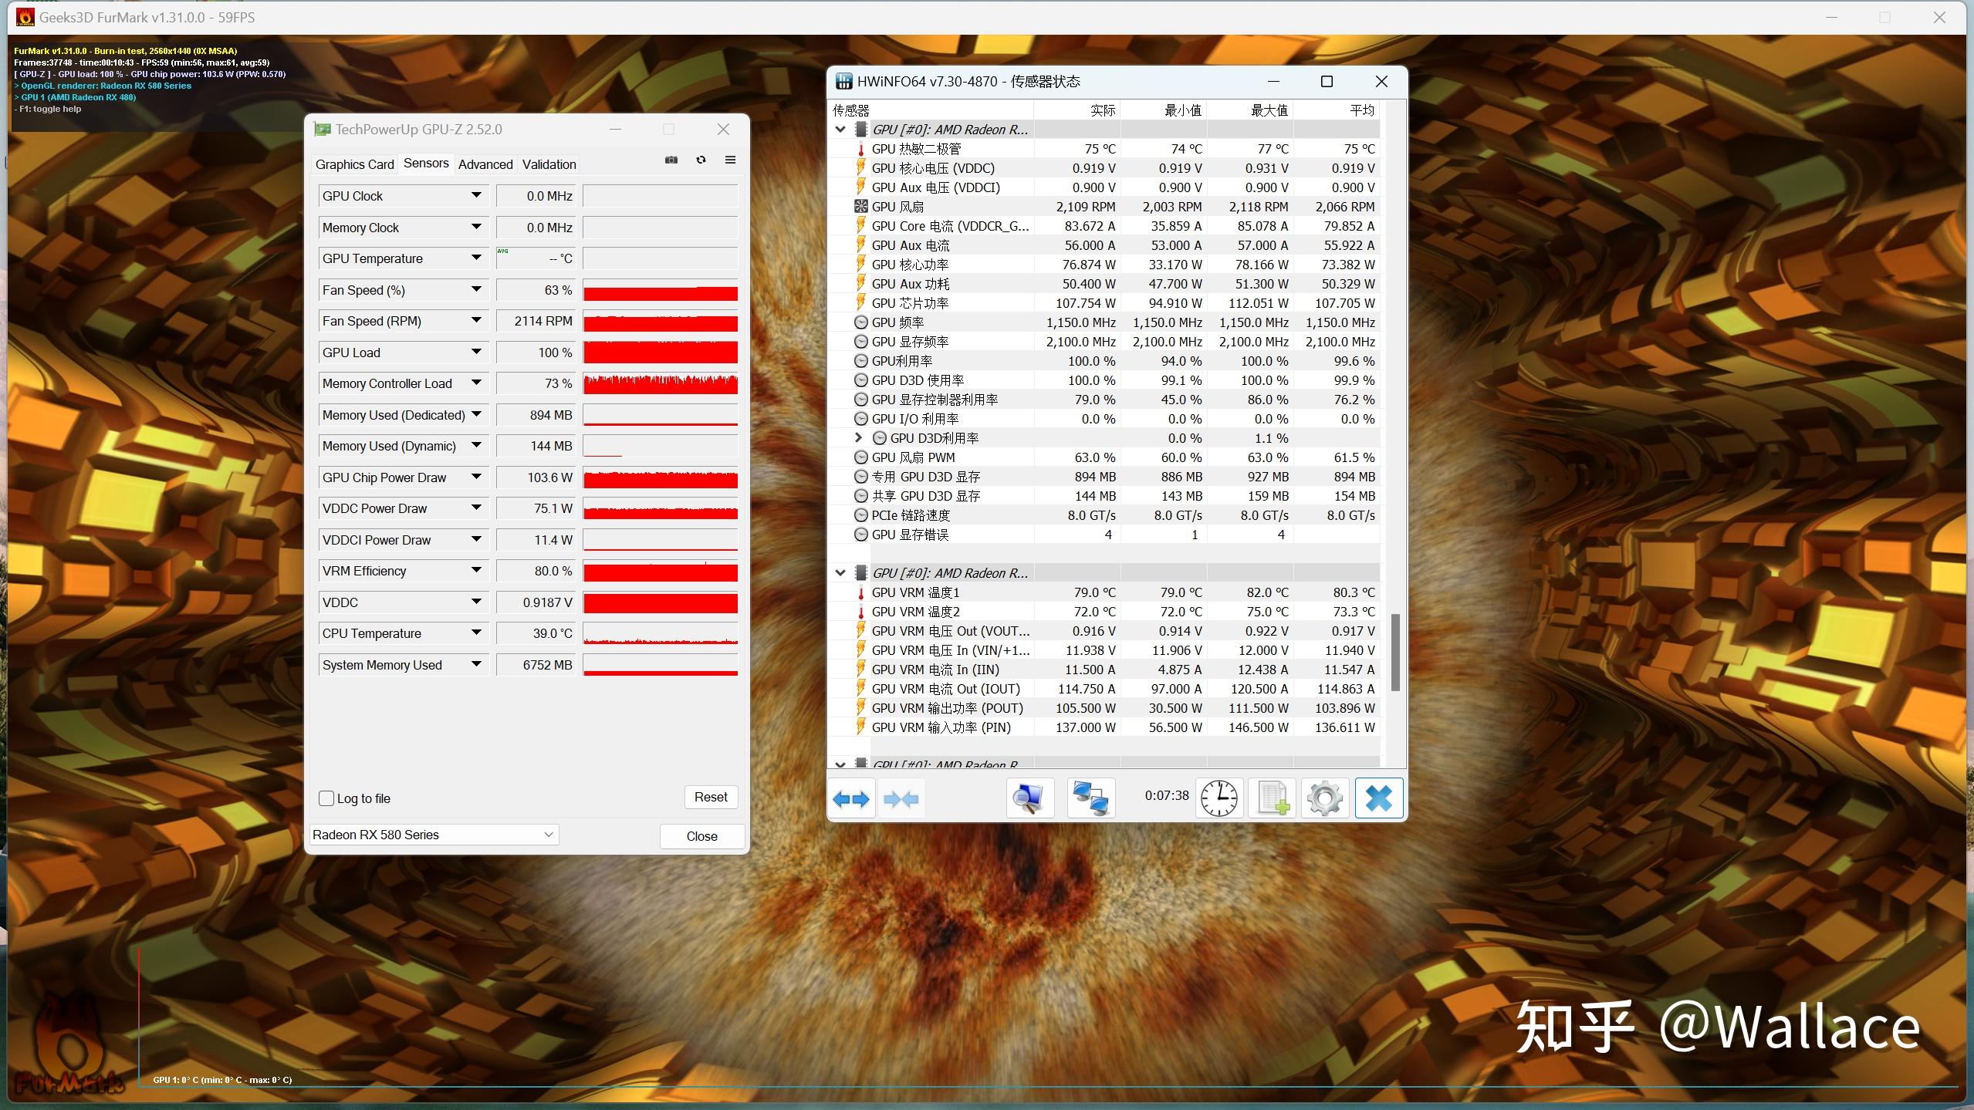Click the HWiNFO close sensors icon
Screen dimensions: 1974x1110
coord(1380,798)
